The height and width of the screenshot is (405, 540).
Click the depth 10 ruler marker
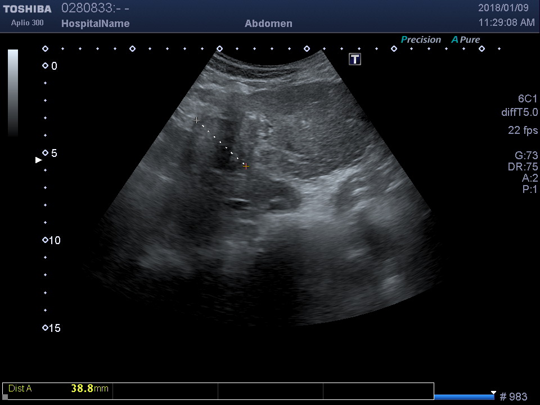[46, 240]
